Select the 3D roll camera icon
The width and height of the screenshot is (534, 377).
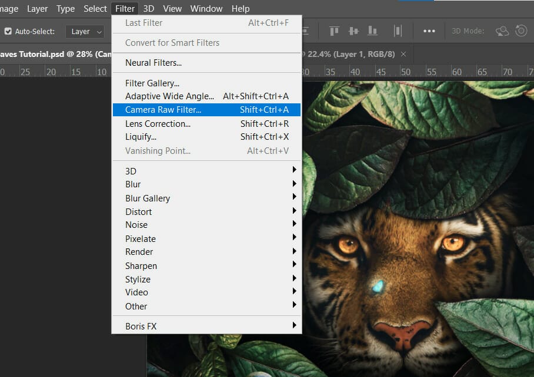point(521,31)
